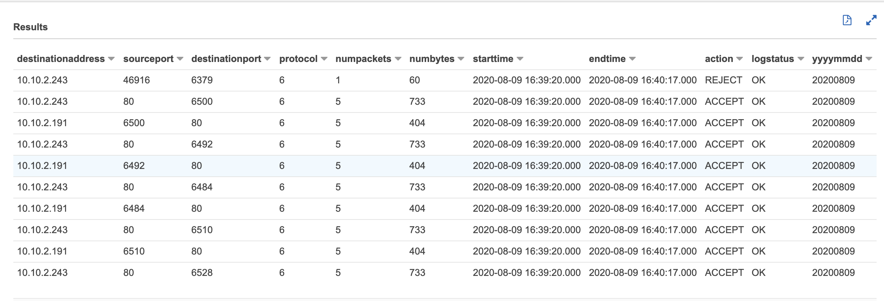
Task: Open destinationport column dropdown arrow
Action: pyautogui.click(x=268, y=59)
